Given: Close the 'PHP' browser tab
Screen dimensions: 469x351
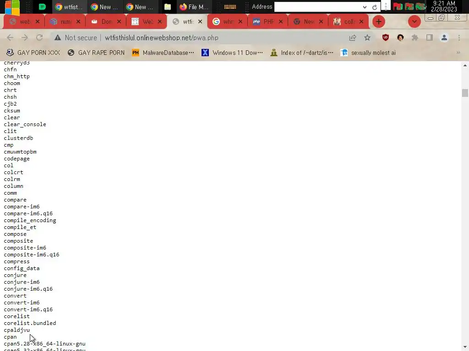Looking at the screenshot, I should (x=281, y=21).
